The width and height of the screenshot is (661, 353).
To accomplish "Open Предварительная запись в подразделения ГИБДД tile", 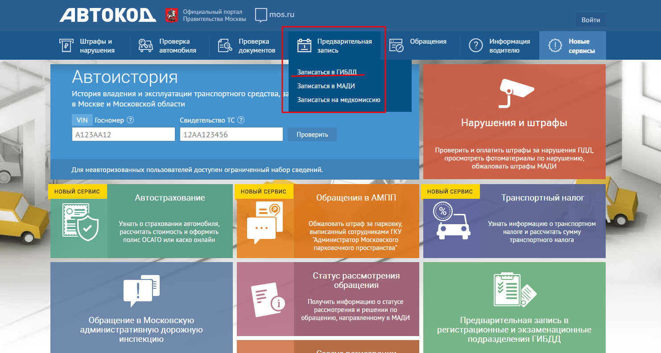I will coord(514,308).
